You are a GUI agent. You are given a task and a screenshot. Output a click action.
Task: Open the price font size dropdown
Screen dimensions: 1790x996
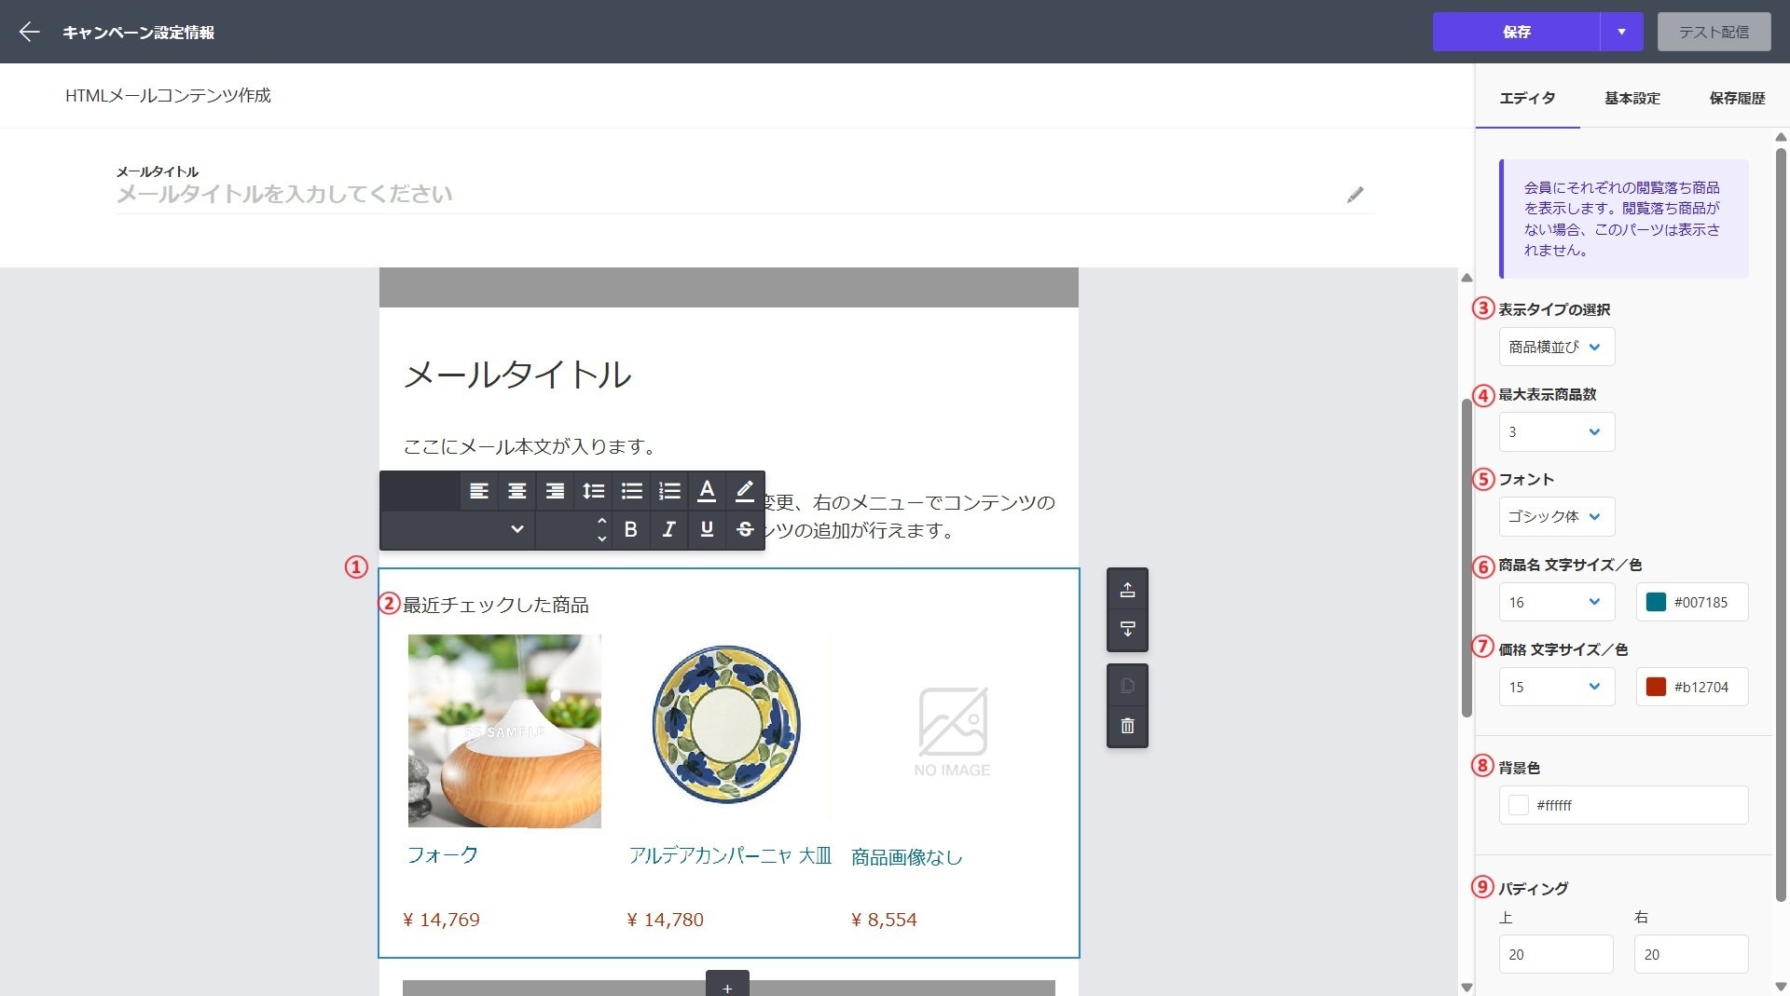pyautogui.click(x=1556, y=687)
